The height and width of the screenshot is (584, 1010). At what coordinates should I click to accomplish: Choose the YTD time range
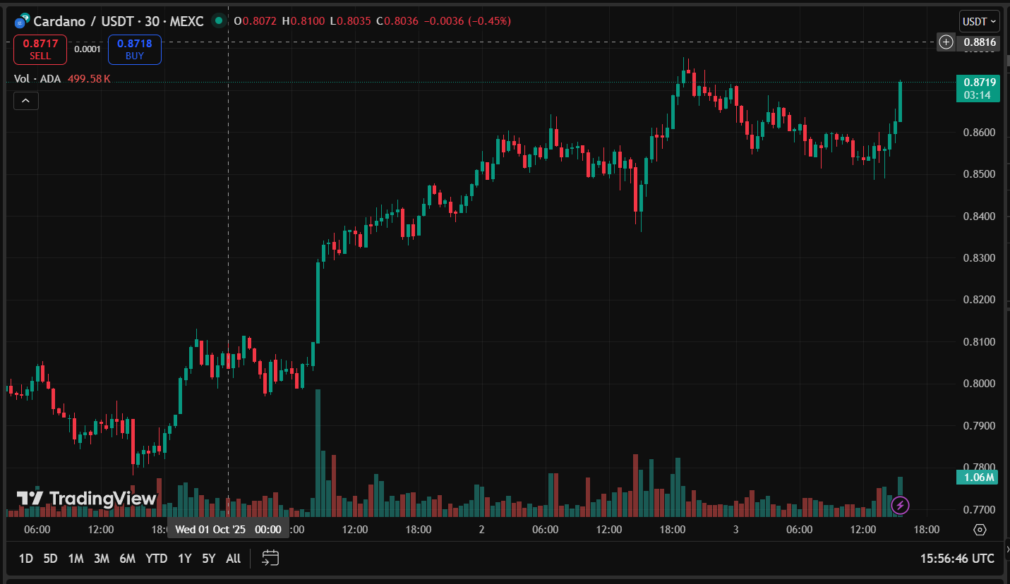click(x=156, y=559)
